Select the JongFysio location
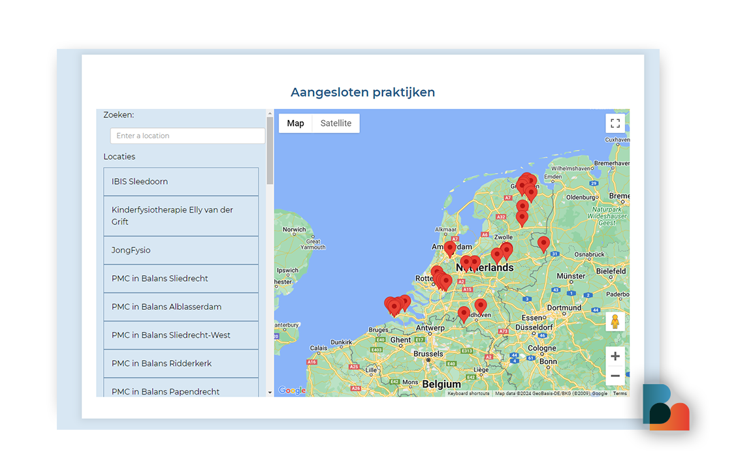The image size is (738, 467). click(x=181, y=250)
